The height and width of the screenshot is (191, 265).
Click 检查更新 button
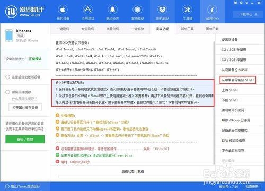[252, 186]
